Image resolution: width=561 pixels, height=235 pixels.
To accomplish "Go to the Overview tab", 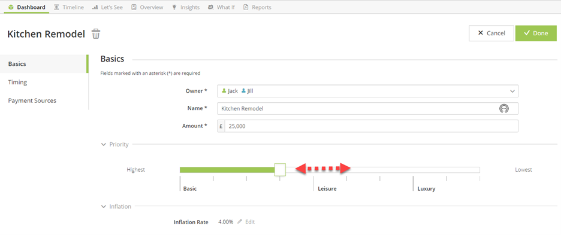I will point(147,7).
